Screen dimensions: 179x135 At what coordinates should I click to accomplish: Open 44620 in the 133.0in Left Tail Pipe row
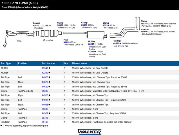pyautogui.click(x=45, y=77)
